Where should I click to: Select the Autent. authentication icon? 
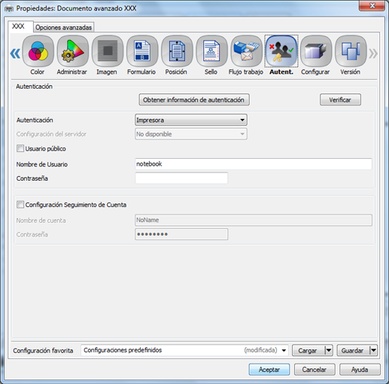click(281, 52)
